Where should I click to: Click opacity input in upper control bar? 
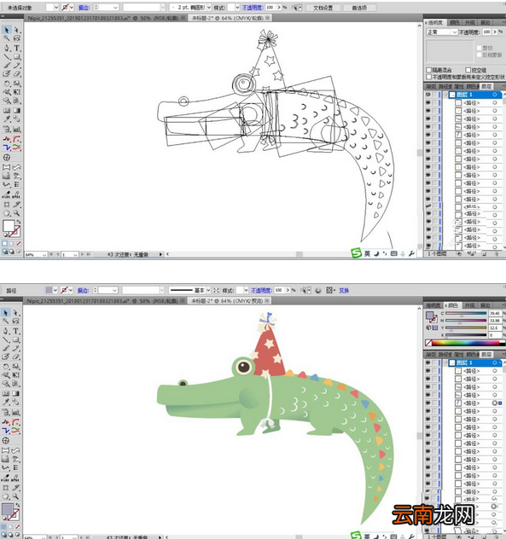click(x=270, y=7)
